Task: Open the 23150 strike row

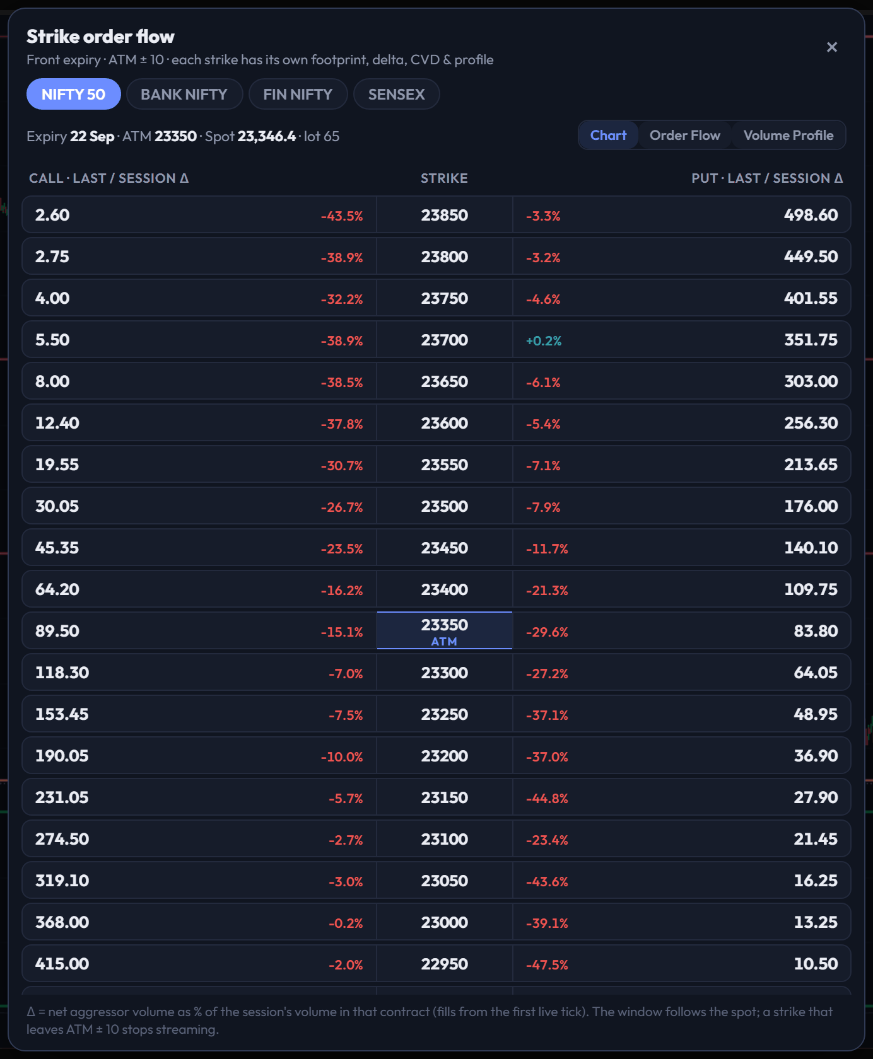Action: pyautogui.click(x=437, y=797)
